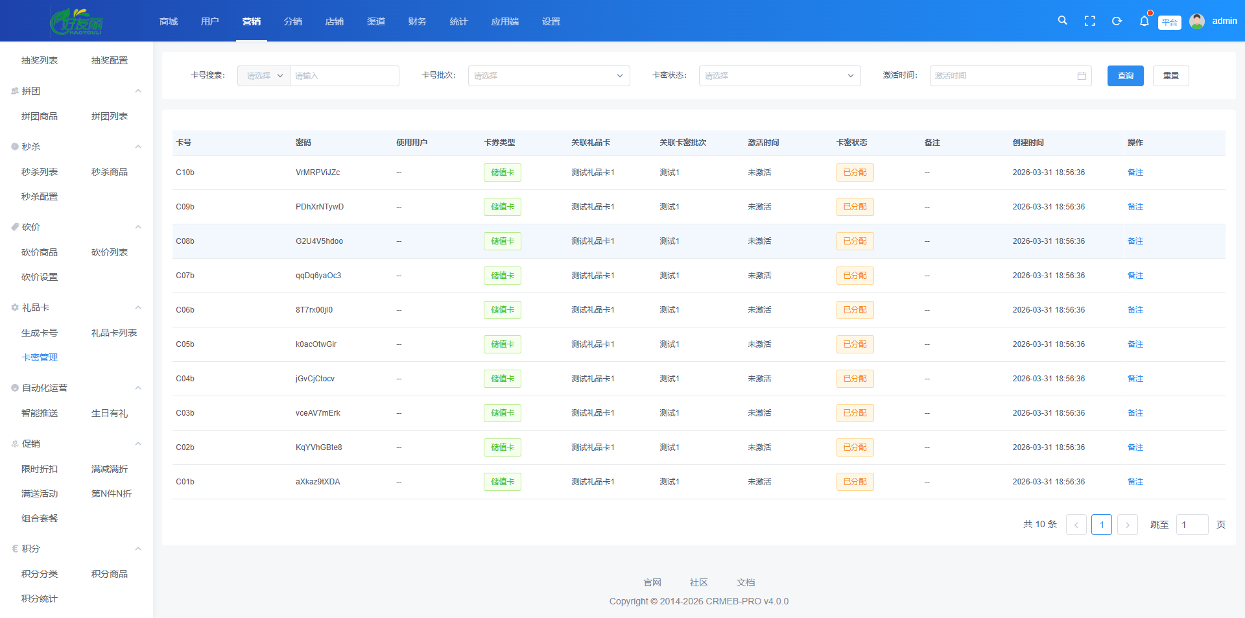Open the 卡号搜索 type selector
The height and width of the screenshot is (618, 1245).
tap(264, 76)
